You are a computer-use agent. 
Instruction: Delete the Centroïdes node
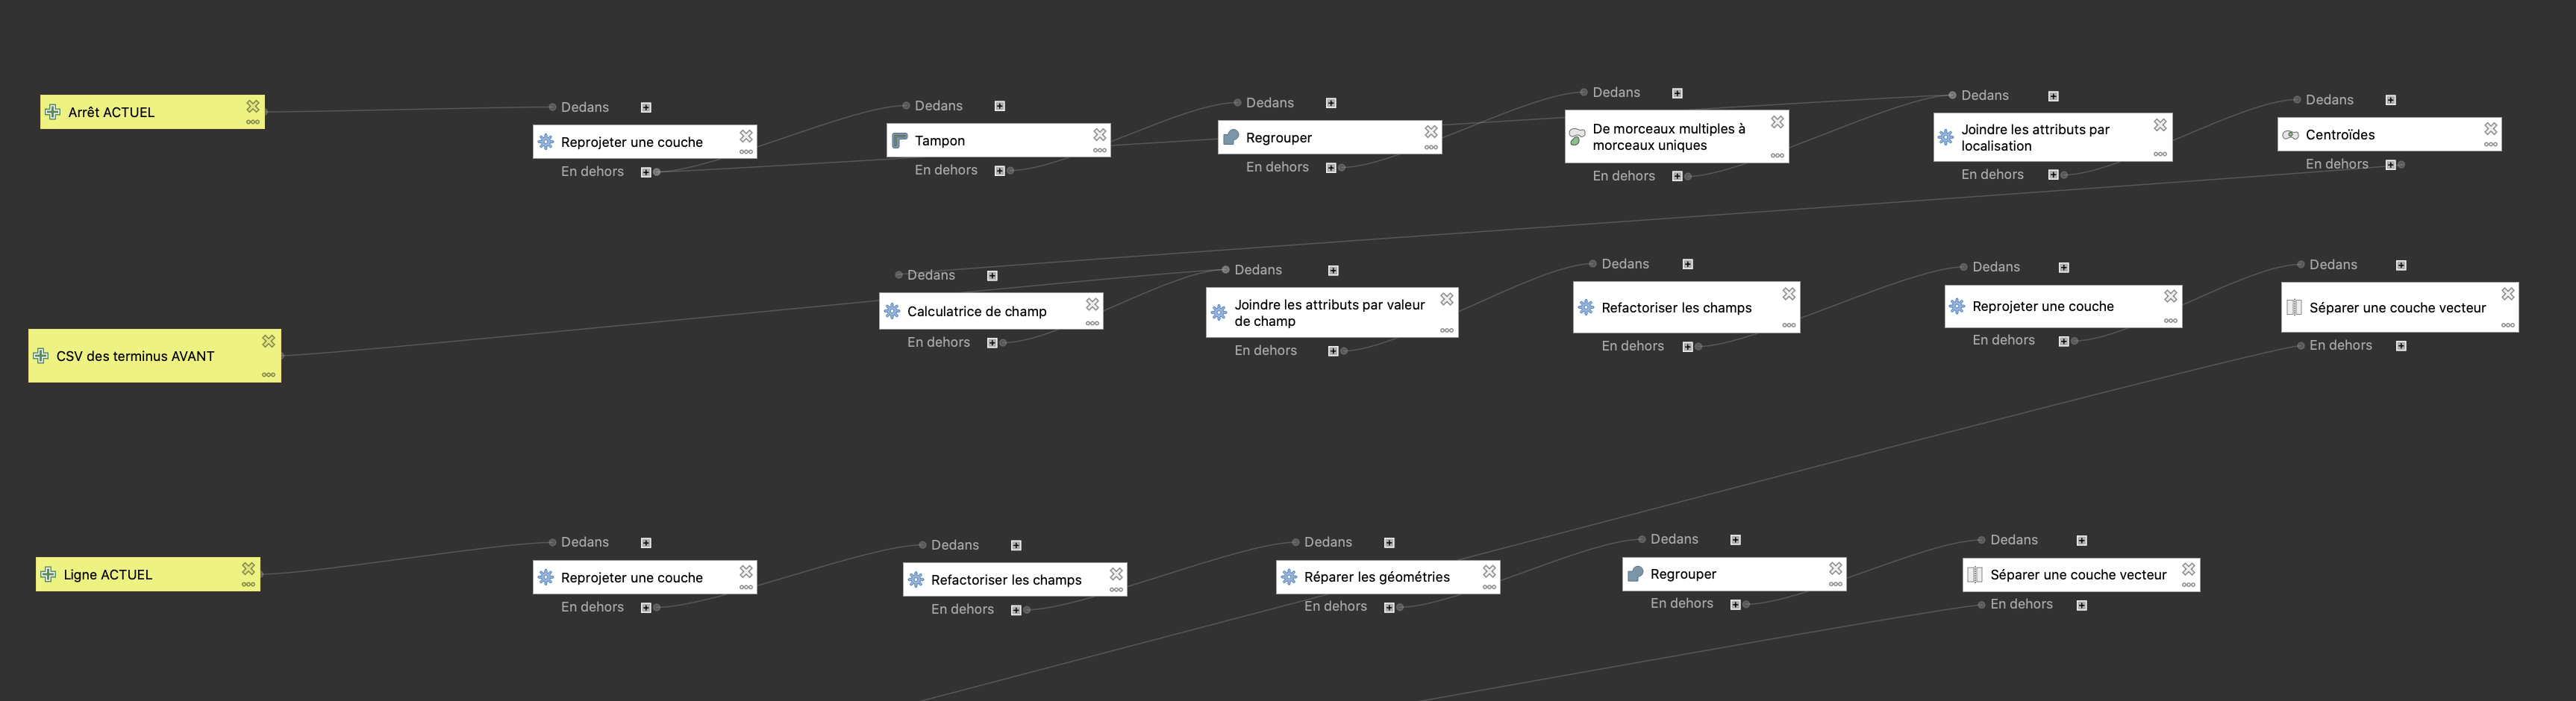[2490, 129]
